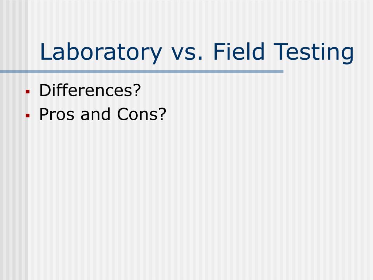This screenshot has width=373, height=280.
Task: Click the word Laboratory in the title
Action: [101, 52]
